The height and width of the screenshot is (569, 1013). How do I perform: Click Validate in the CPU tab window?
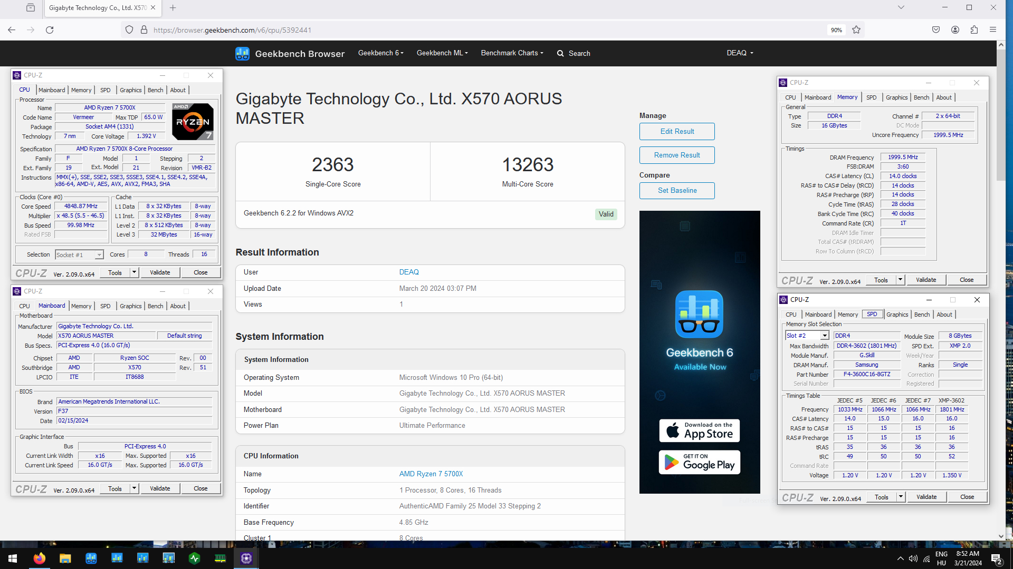pyautogui.click(x=160, y=272)
